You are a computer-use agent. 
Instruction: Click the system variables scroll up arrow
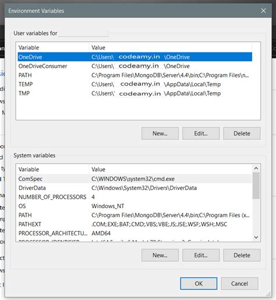(x=256, y=168)
